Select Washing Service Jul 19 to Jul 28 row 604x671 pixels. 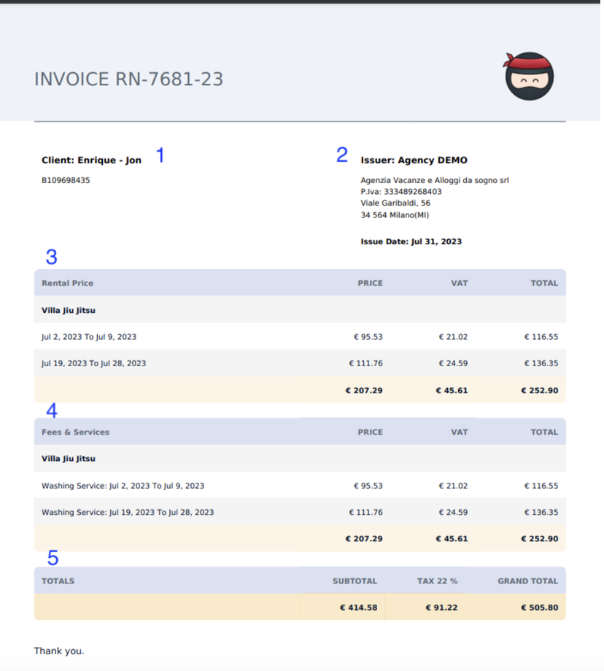pos(128,512)
